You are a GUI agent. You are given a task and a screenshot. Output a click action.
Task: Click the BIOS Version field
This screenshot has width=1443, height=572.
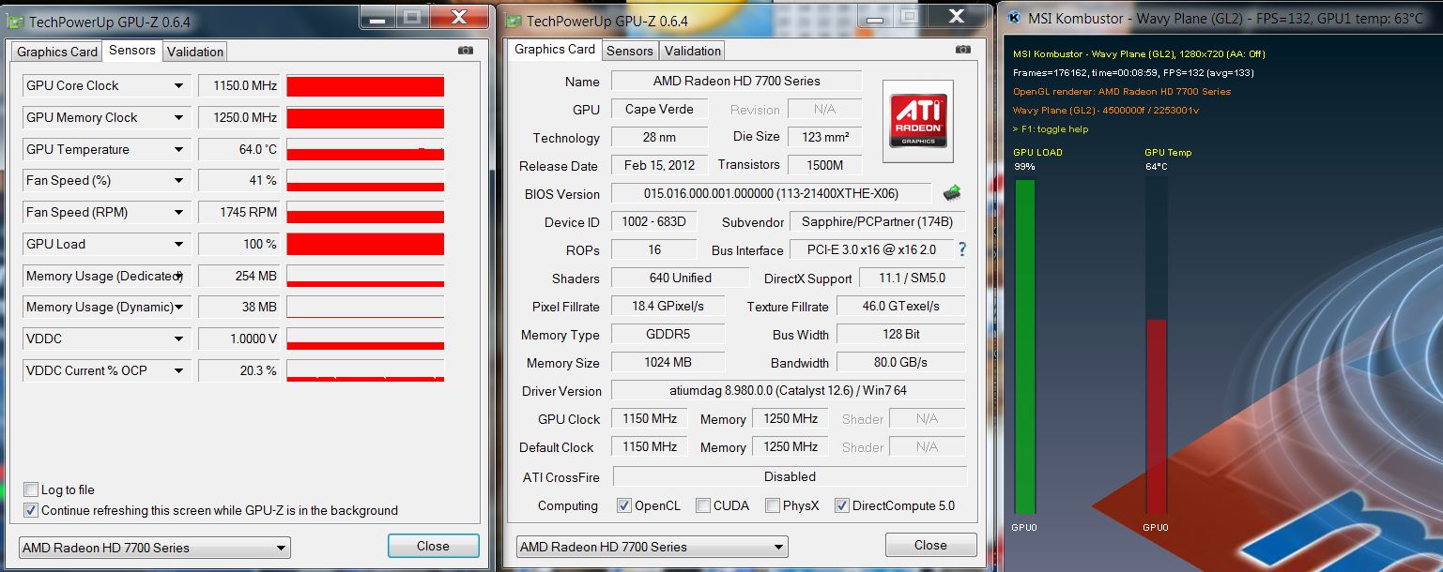[771, 193]
